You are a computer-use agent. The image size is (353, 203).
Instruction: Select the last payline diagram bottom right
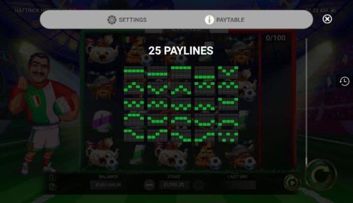(x=228, y=136)
